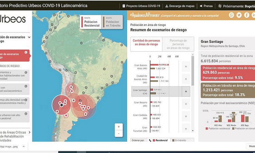
Task: Open the Prensa link
Action: 206,6
